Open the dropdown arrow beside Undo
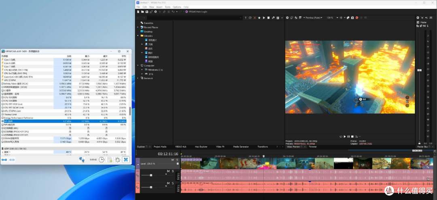Screen dimensions: 437x200 point(177,12)
